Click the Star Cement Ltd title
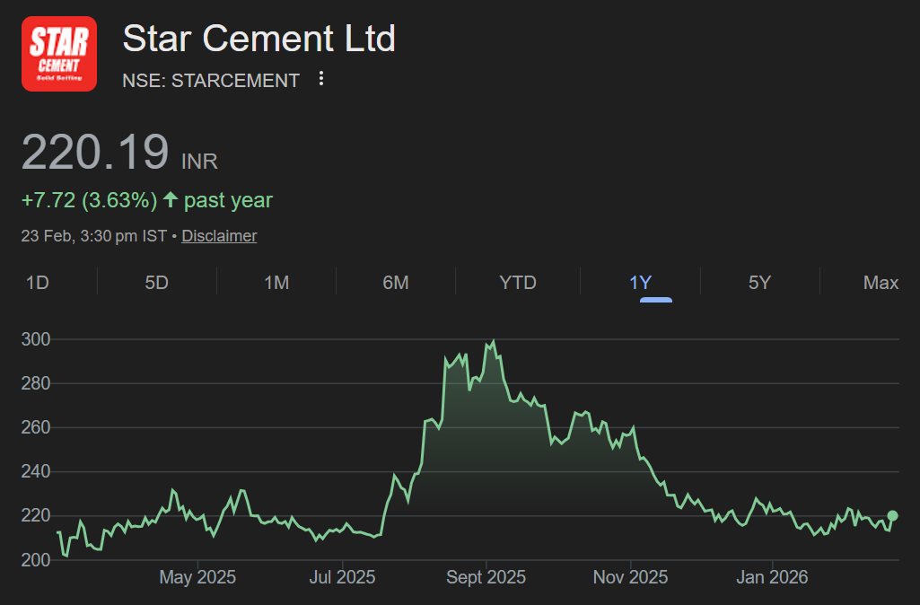The image size is (920, 605). coord(258,39)
